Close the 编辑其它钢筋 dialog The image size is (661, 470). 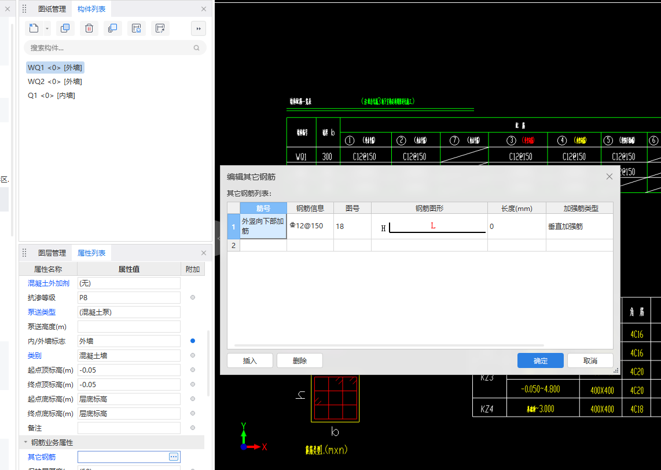pos(609,177)
